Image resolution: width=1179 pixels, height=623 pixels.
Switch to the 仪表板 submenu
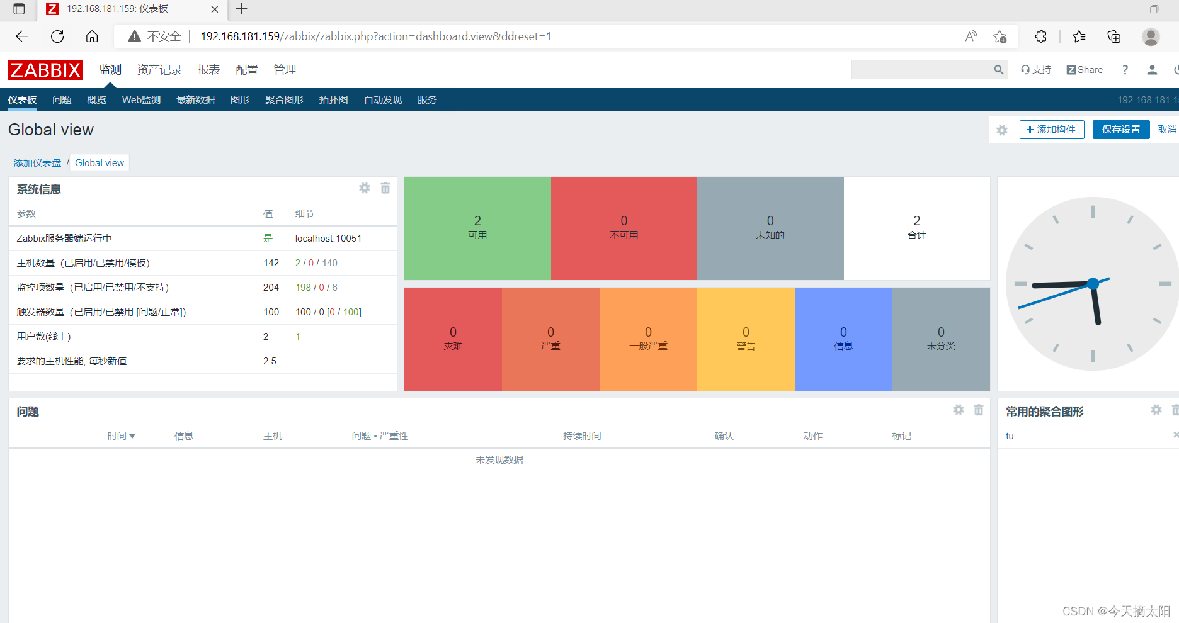click(22, 100)
